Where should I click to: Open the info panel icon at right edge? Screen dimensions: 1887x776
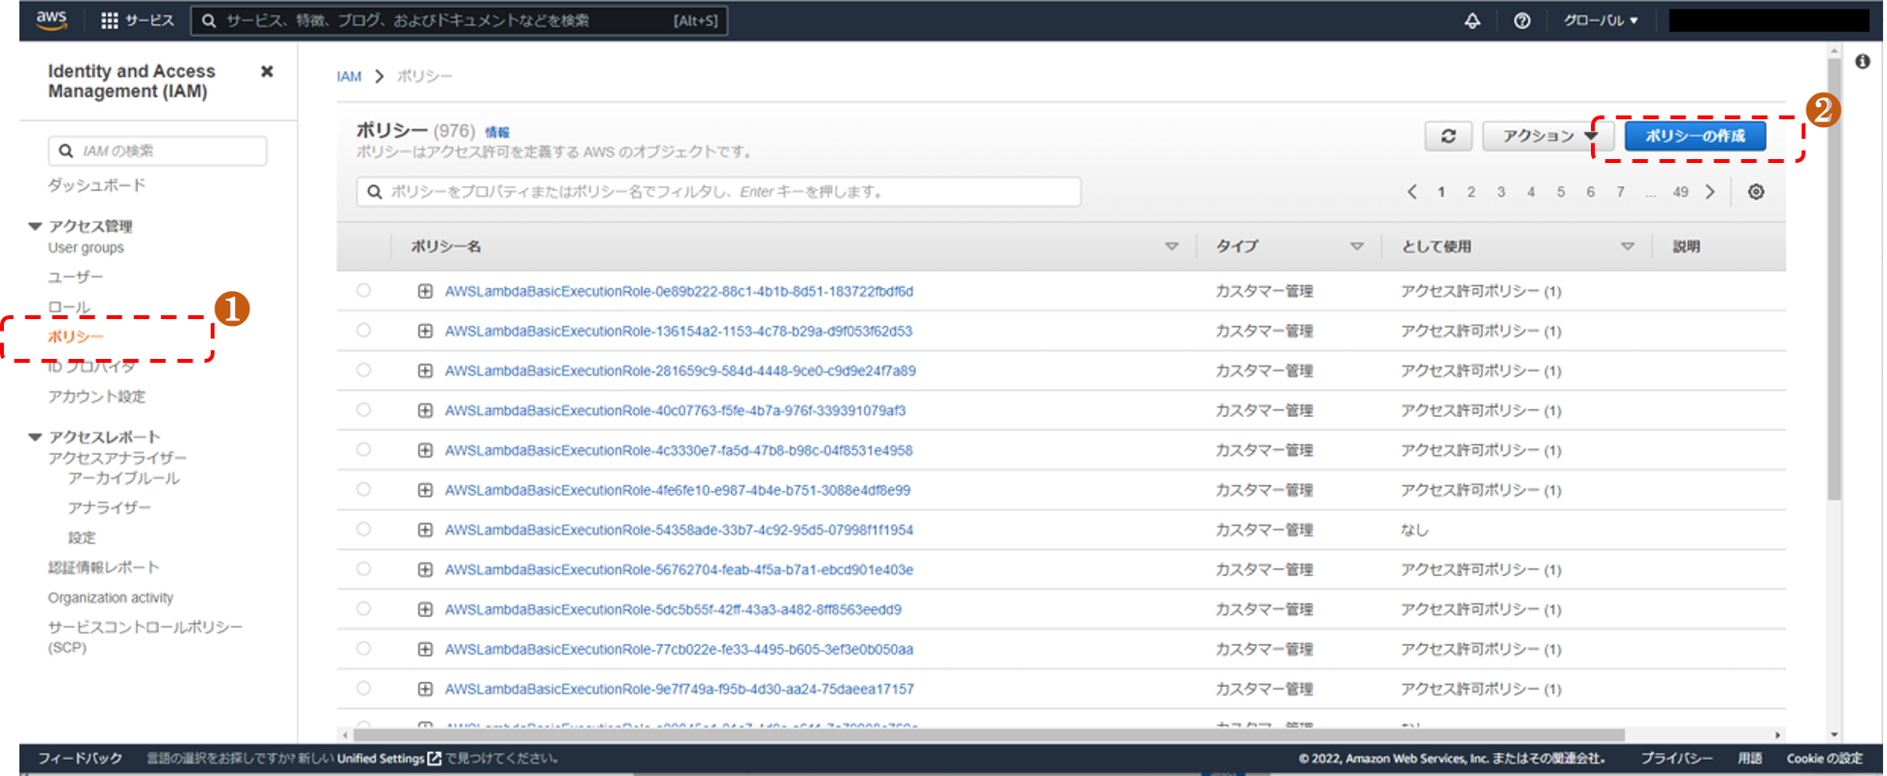[1862, 62]
